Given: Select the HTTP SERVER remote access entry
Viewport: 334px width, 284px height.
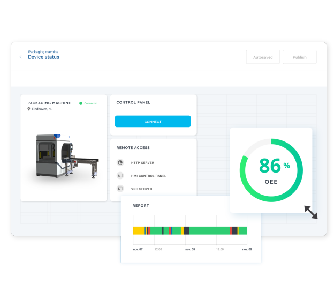Looking at the screenshot, I should point(142,163).
